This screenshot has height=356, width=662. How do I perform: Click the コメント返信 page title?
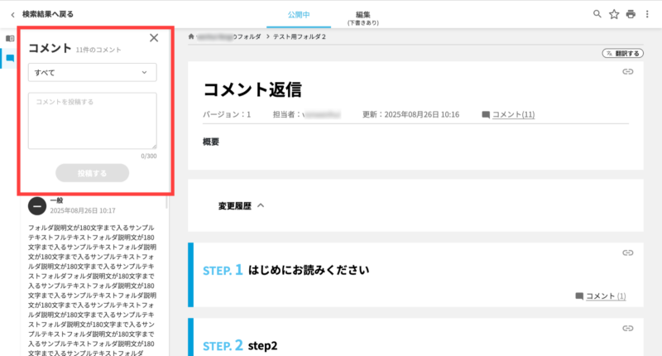pyautogui.click(x=252, y=89)
